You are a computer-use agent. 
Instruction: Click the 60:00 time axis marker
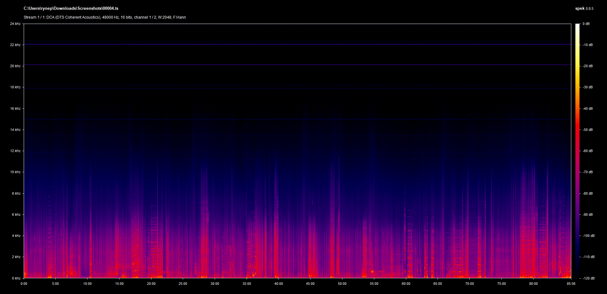click(x=406, y=284)
